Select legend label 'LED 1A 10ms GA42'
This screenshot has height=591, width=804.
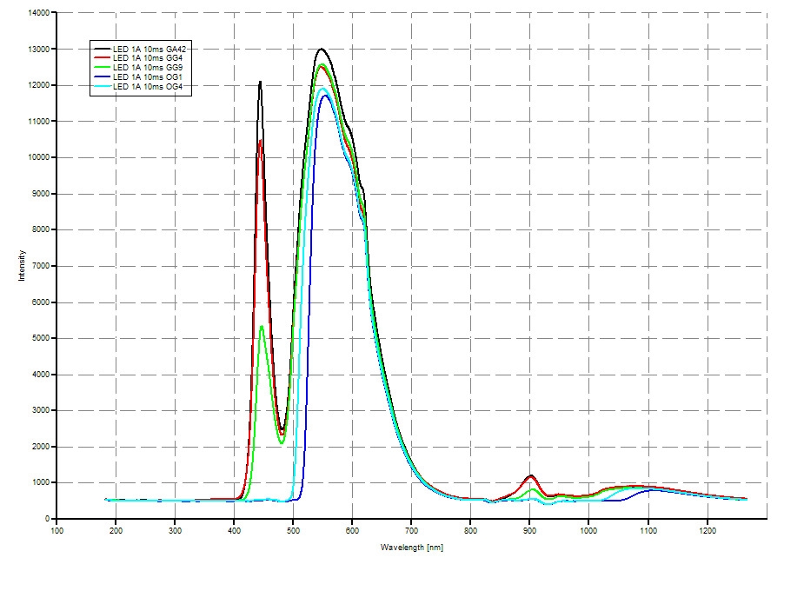(151, 50)
